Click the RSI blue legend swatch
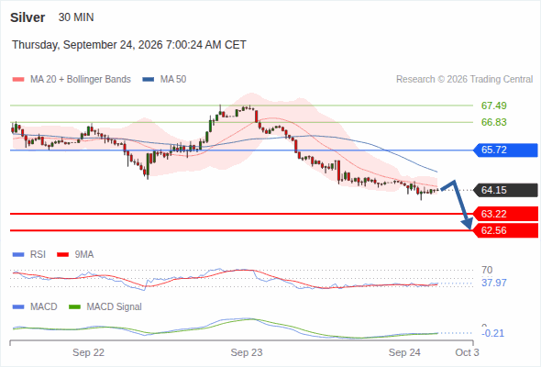The width and height of the screenshot is (541, 367). click(x=18, y=255)
